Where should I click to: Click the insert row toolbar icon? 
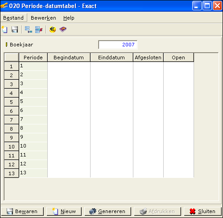29,29
